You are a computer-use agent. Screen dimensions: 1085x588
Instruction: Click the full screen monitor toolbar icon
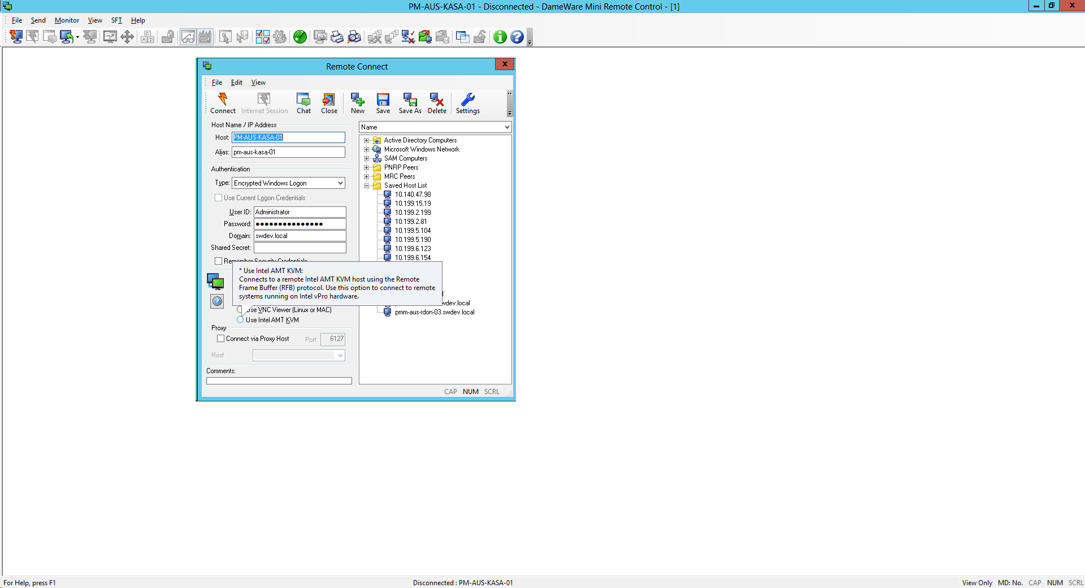click(x=110, y=37)
